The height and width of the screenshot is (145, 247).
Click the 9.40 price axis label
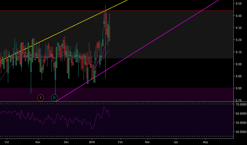(239, 16)
